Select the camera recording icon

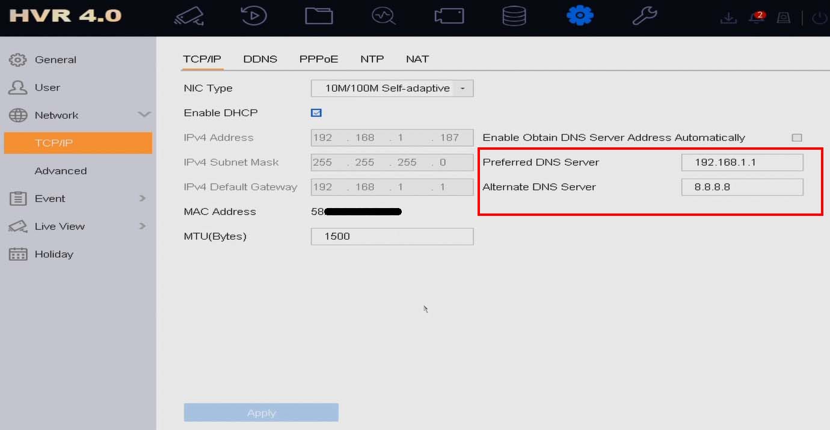pyautogui.click(x=448, y=17)
